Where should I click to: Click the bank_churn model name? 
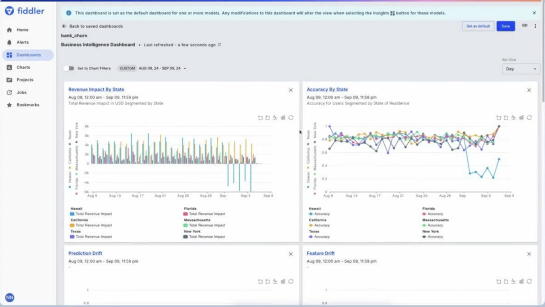point(74,36)
